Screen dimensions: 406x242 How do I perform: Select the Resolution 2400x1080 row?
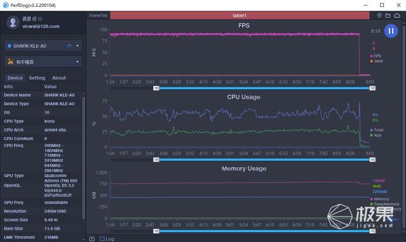[x=41, y=211]
